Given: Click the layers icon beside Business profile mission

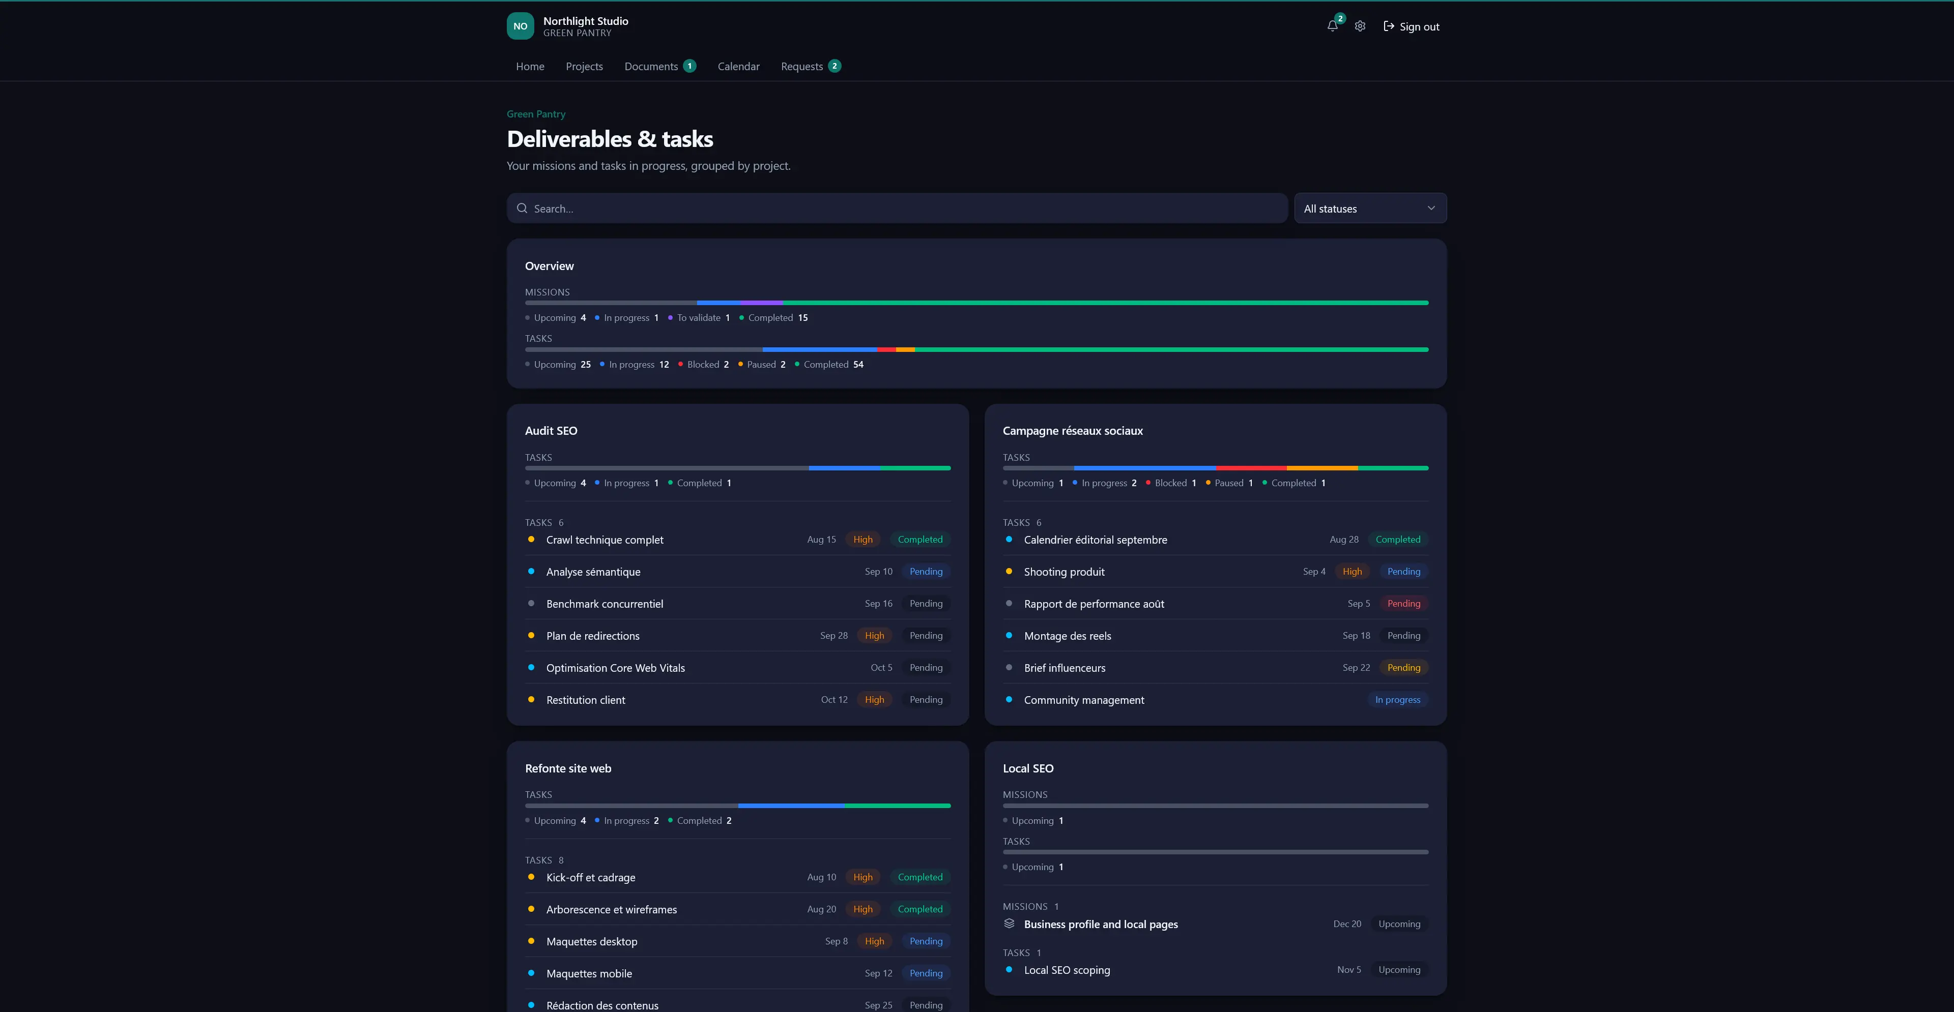Looking at the screenshot, I should (1009, 924).
